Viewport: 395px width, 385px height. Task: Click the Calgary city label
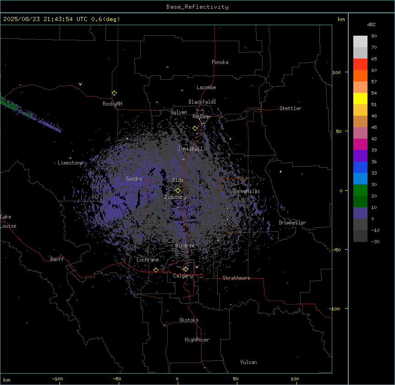(183, 276)
